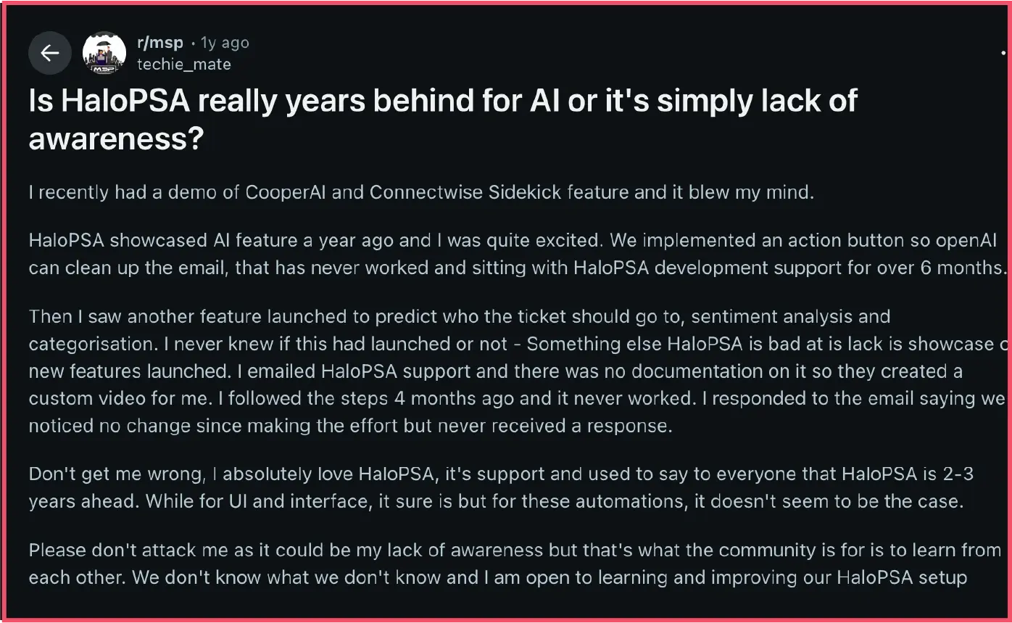Image resolution: width=1012 pixels, height=623 pixels.
Task: Click the separator dot between r/msp and timestamp
Action: coord(192,42)
